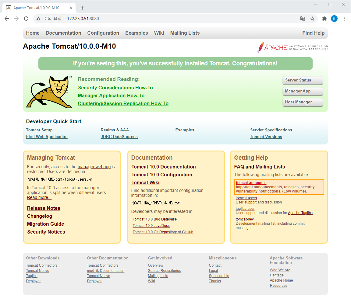Open Wiki in the top navigation bar
The image size is (351, 302).
click(159, 33)
